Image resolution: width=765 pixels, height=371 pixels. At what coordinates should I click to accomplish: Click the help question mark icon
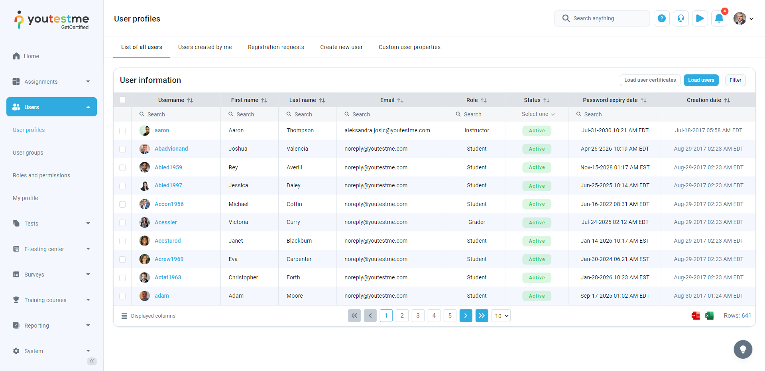661,19
